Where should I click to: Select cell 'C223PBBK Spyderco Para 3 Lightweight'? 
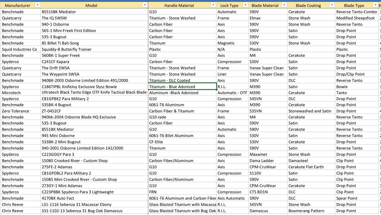94,192
